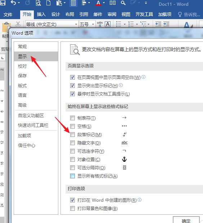The image size is (203, 223).
Task: Click the decrease indent icon
Action: pyautogui.click(x=158, y=24)
